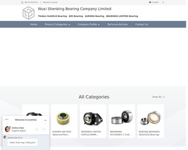Click Wuxi Shenbing Bearing Company Limited title
The width and height of the screenshot is (188, 150).
pyautogui.click(x=75, y=9)
